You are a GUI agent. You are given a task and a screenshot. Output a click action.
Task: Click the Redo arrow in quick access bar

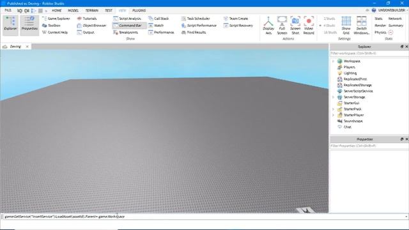coord(27,11)
